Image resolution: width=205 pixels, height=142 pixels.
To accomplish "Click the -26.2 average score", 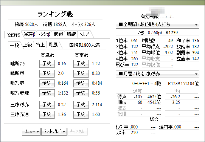I will [x=175, y=97].
